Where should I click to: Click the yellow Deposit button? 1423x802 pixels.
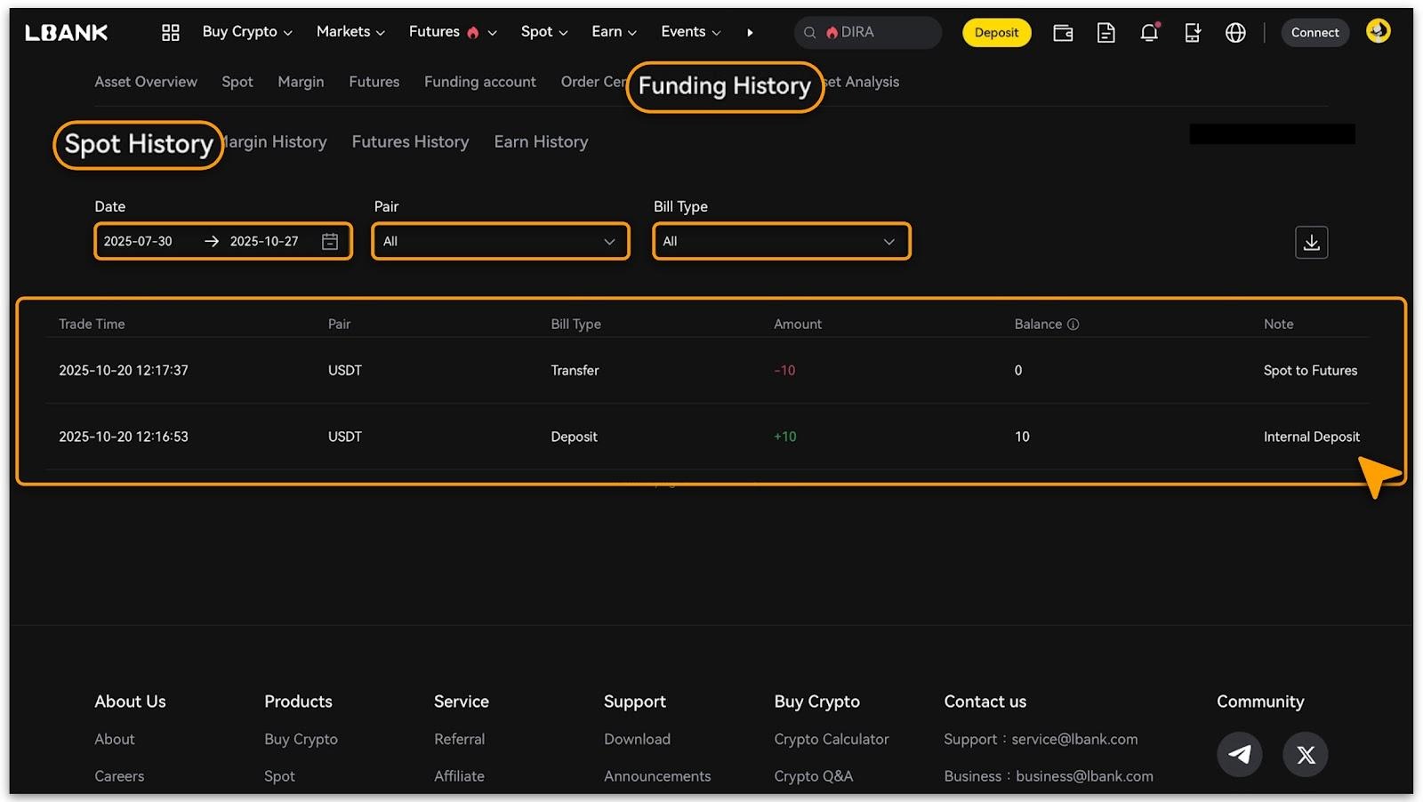click(996, 33)
